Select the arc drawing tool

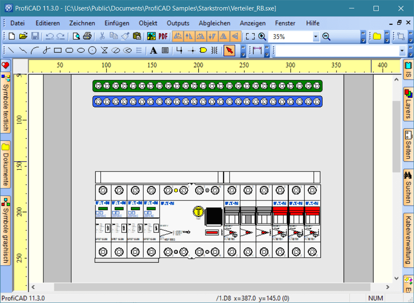point(35,50)
